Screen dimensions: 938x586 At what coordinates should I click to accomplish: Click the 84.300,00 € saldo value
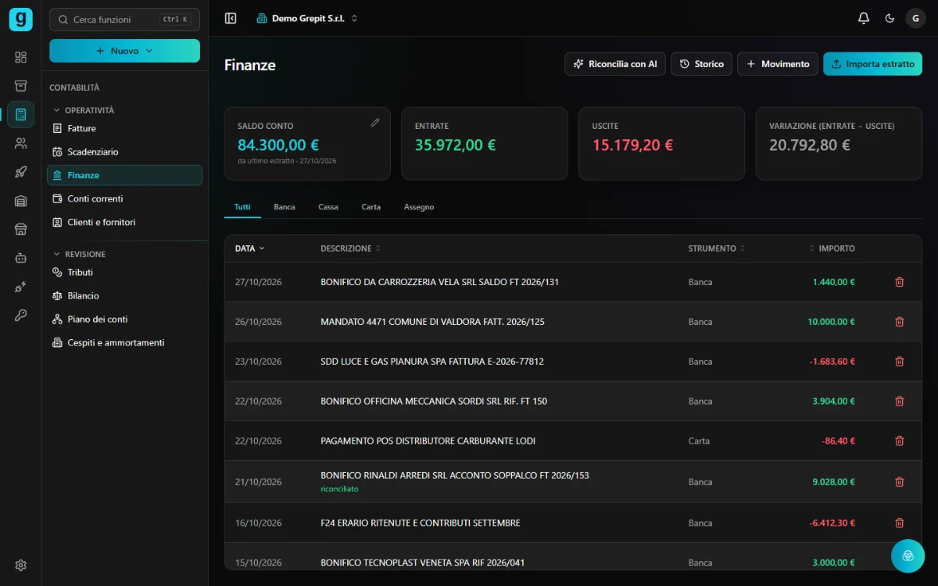click(x=278, y=145)
